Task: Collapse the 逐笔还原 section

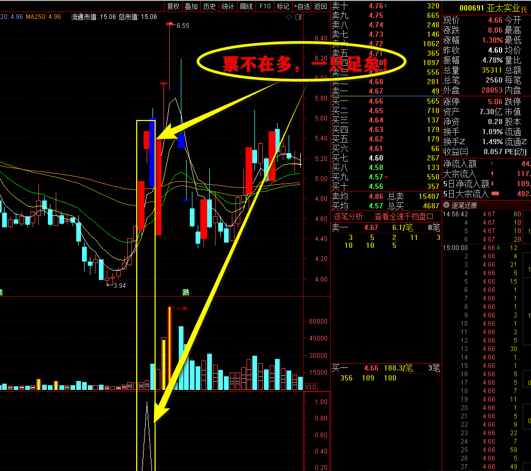Action: [x=446, y=205]
